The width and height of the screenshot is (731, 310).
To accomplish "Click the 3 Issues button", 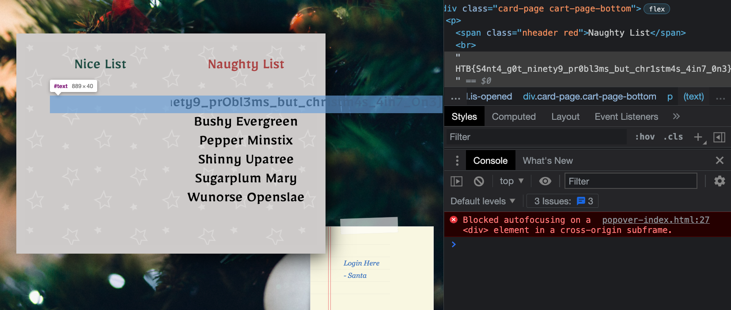I will 563,201.
